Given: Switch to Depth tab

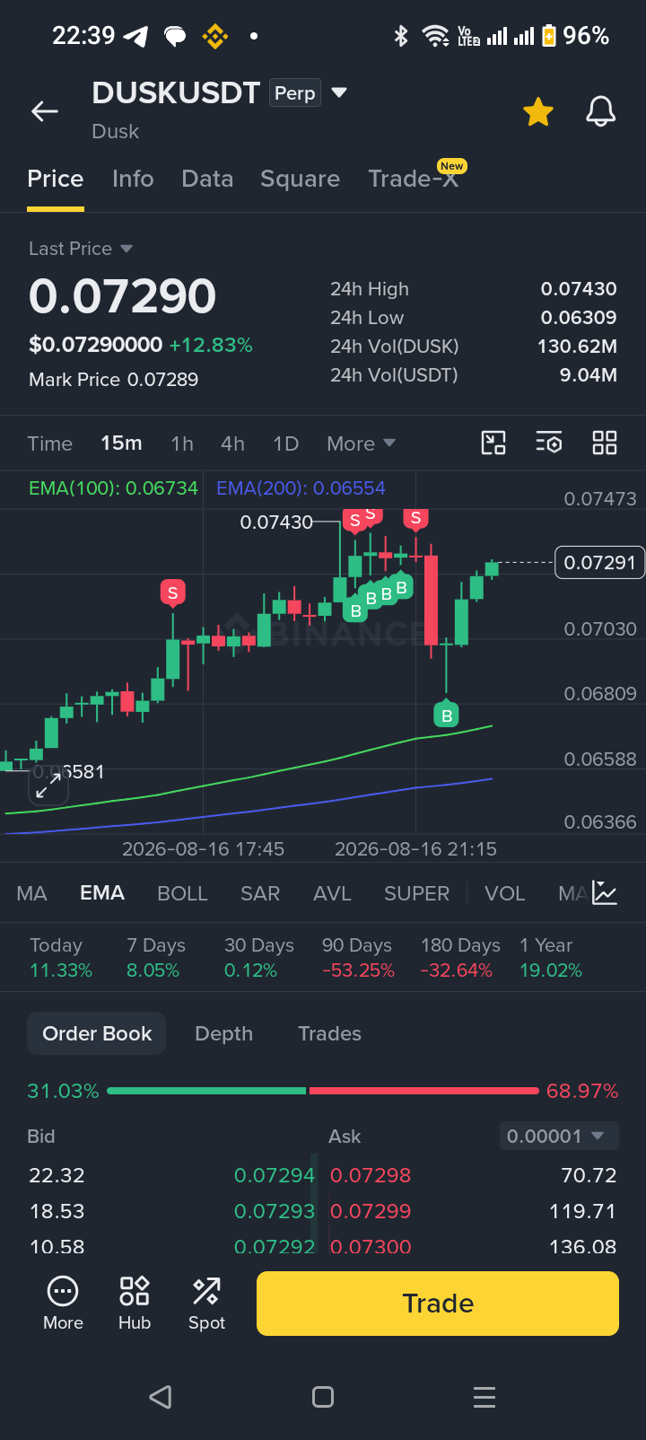Looking at the screenshot, I should 224,1033.
